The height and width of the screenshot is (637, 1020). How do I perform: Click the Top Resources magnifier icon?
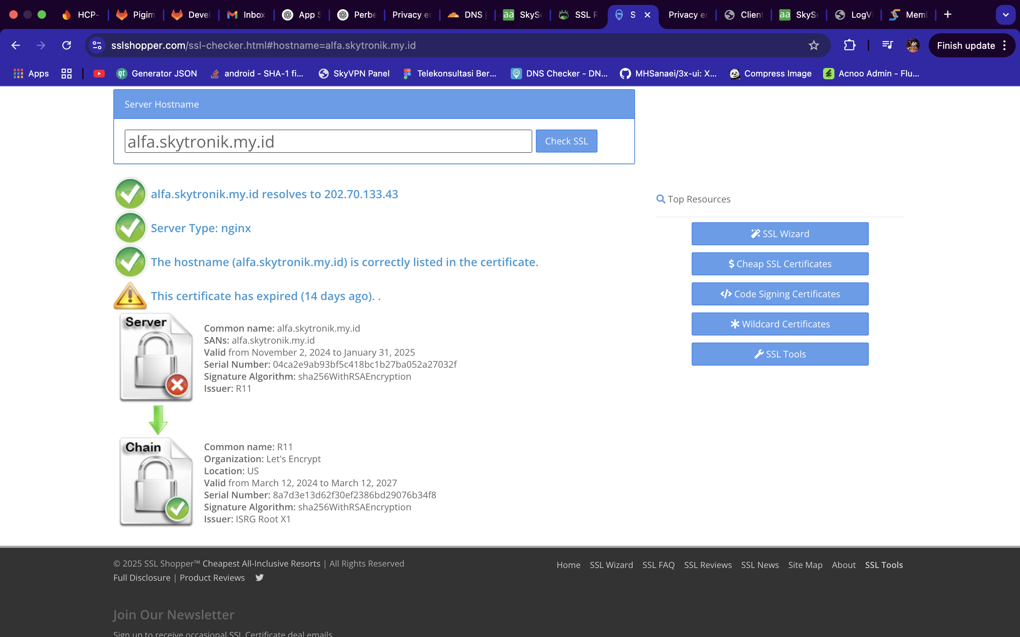(661, 199)
